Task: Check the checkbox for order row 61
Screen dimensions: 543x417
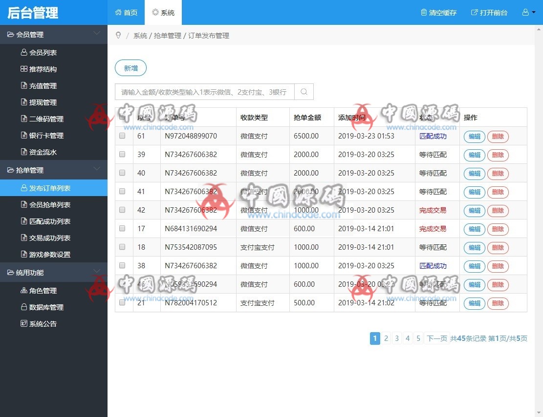Action: pyautogui.click(x=122, y=136)
